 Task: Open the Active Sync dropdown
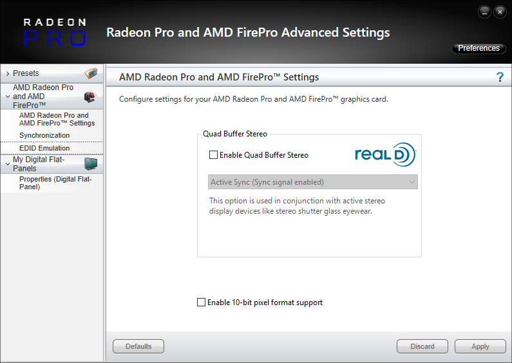313,182
